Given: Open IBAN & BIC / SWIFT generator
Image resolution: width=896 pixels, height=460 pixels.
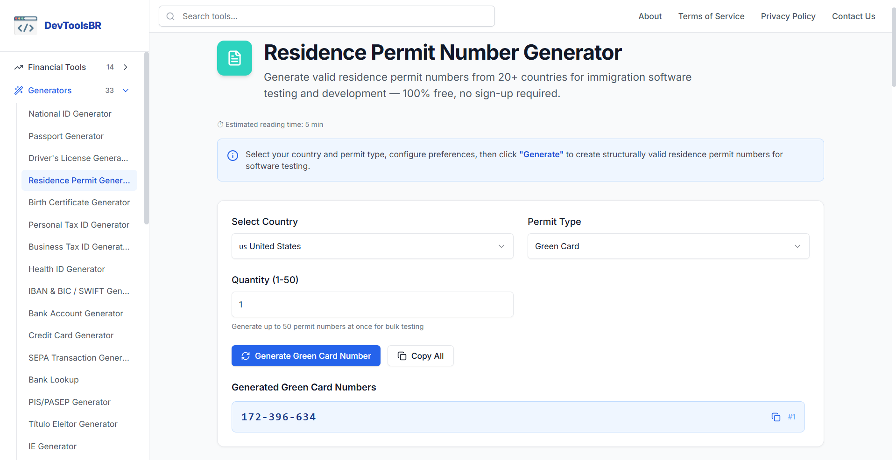Looking at the screenshot, I should click(78, 291).
